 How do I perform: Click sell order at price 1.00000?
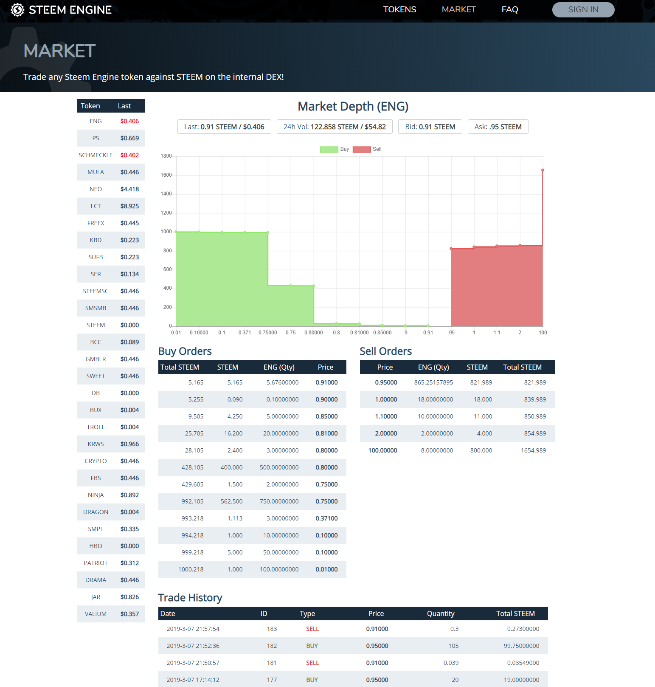tap(457, 399)
